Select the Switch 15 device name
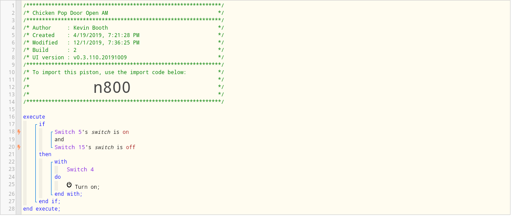514x218 pixels. click(x=70, y=147)
